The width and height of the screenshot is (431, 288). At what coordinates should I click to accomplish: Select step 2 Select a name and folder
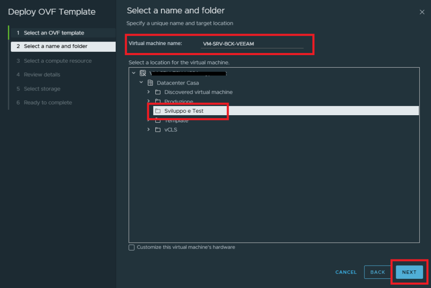click(x=56, y=46)
